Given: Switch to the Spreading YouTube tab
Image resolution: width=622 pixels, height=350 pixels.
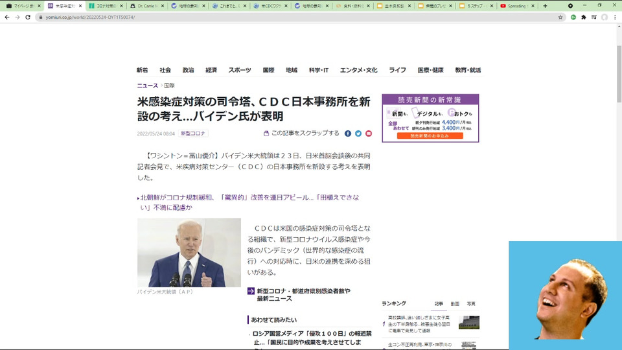Looking at the screenshot, I should 517,6.
